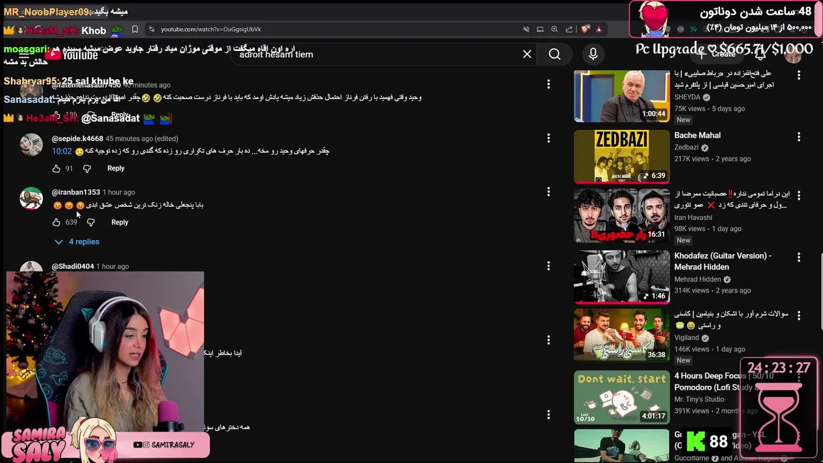The width and height of the screenshot is (823, 463).
Task: Start voice search with the microphone icon
Action: coord(593,54)
